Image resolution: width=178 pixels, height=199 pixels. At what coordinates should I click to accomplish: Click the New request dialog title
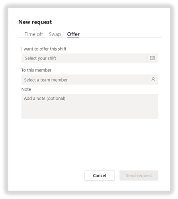(35, 22)
